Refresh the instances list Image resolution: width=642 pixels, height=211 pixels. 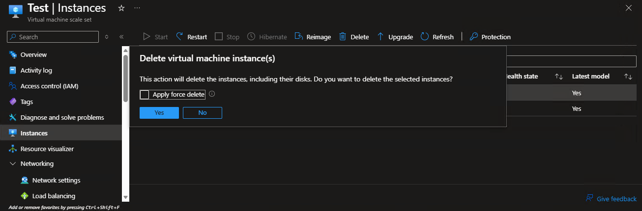point(437,37)
